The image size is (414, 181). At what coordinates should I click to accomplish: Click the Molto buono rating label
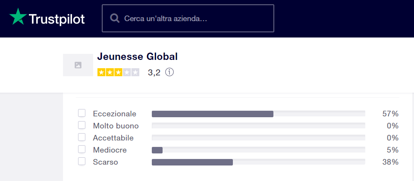116,126
